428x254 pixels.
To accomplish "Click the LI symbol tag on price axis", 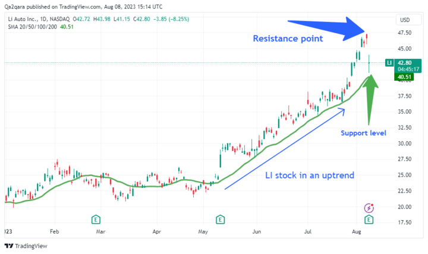I will point(389,63).
